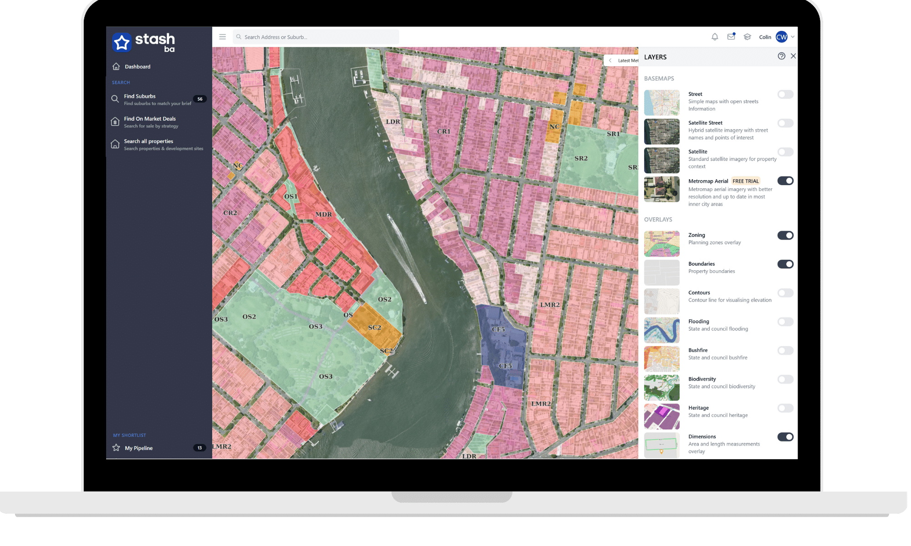The image size is (911, 546).
Task: Click the graduation cap learning icon
Action: [x=747, y=37]
